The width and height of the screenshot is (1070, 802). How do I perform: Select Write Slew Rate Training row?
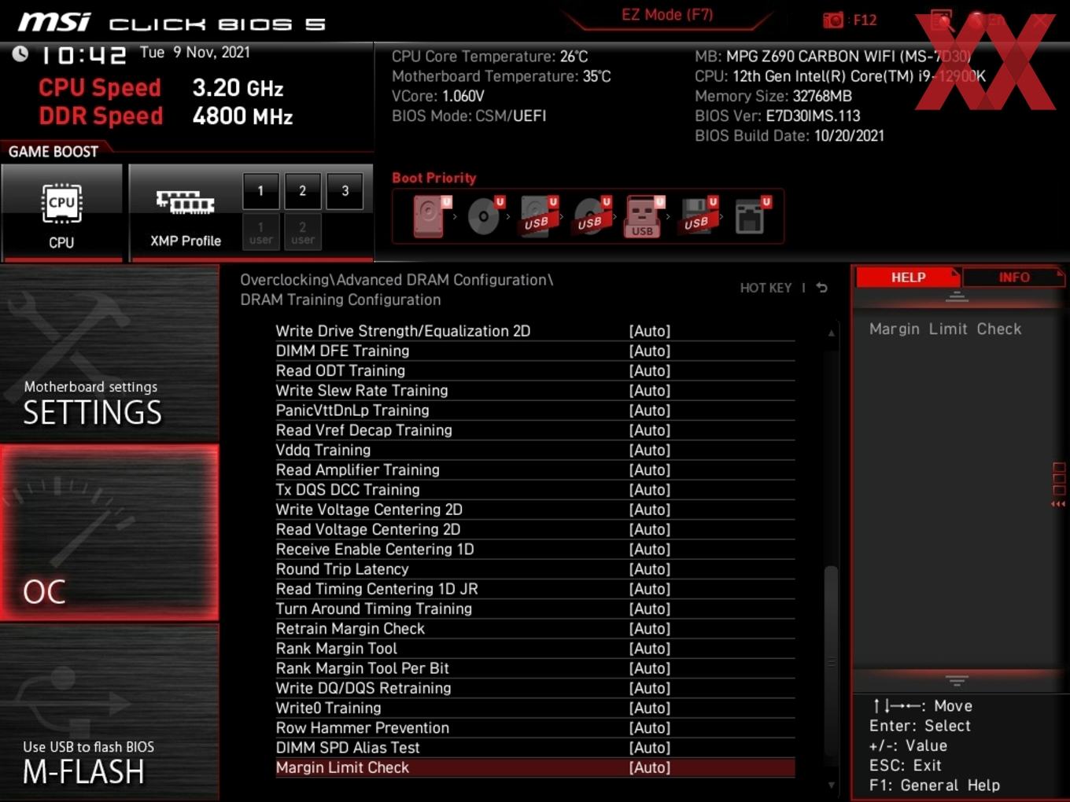(535, 391)
